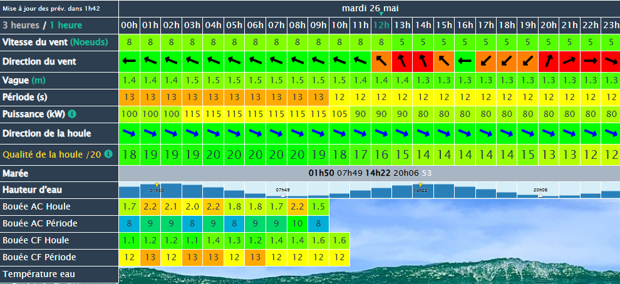Click the 20h red wind direction arrow
620x284 pixels.
tap(549, 61)
